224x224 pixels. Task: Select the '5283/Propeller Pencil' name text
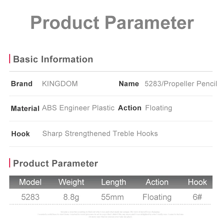click(181, 84)
